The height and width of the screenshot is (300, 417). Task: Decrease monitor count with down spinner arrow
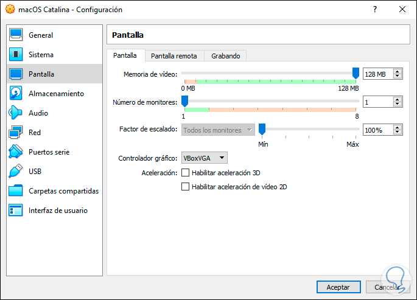tap(398, 104)
